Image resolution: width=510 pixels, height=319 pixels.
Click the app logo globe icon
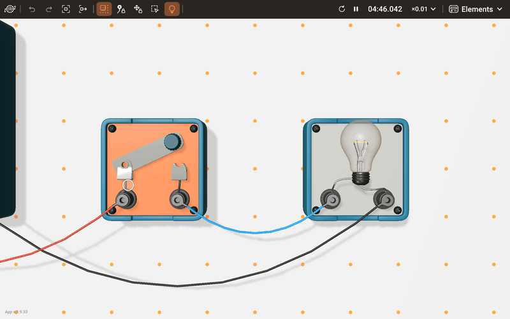[10, 9]
